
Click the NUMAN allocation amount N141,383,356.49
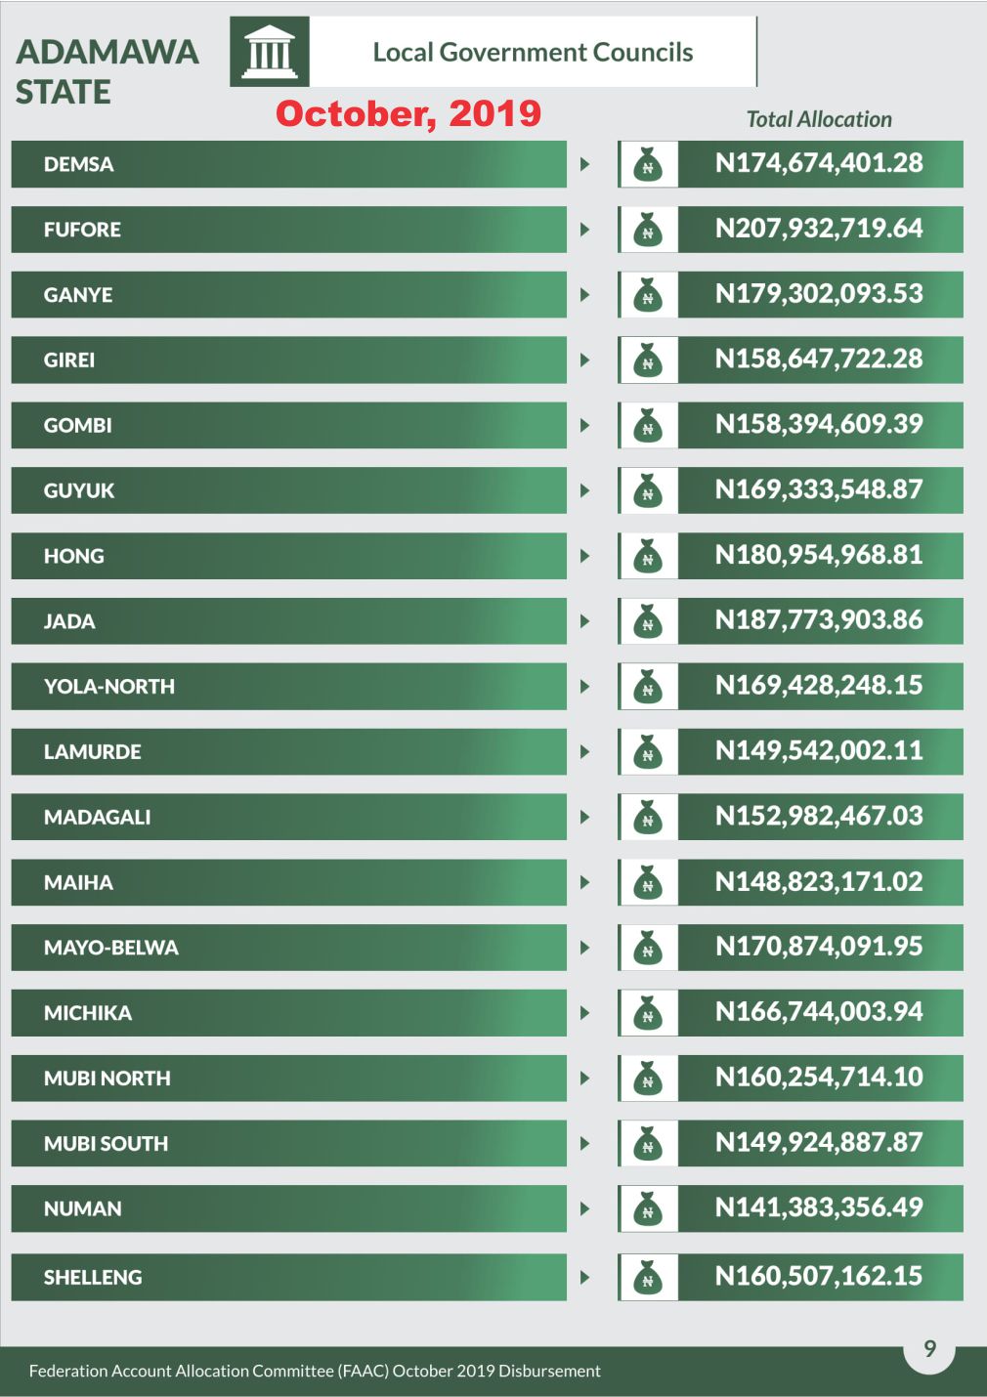[x=820, y=1207]
